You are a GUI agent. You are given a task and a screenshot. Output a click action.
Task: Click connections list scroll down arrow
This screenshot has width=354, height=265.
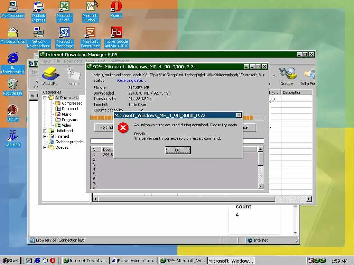coord(260,186)
